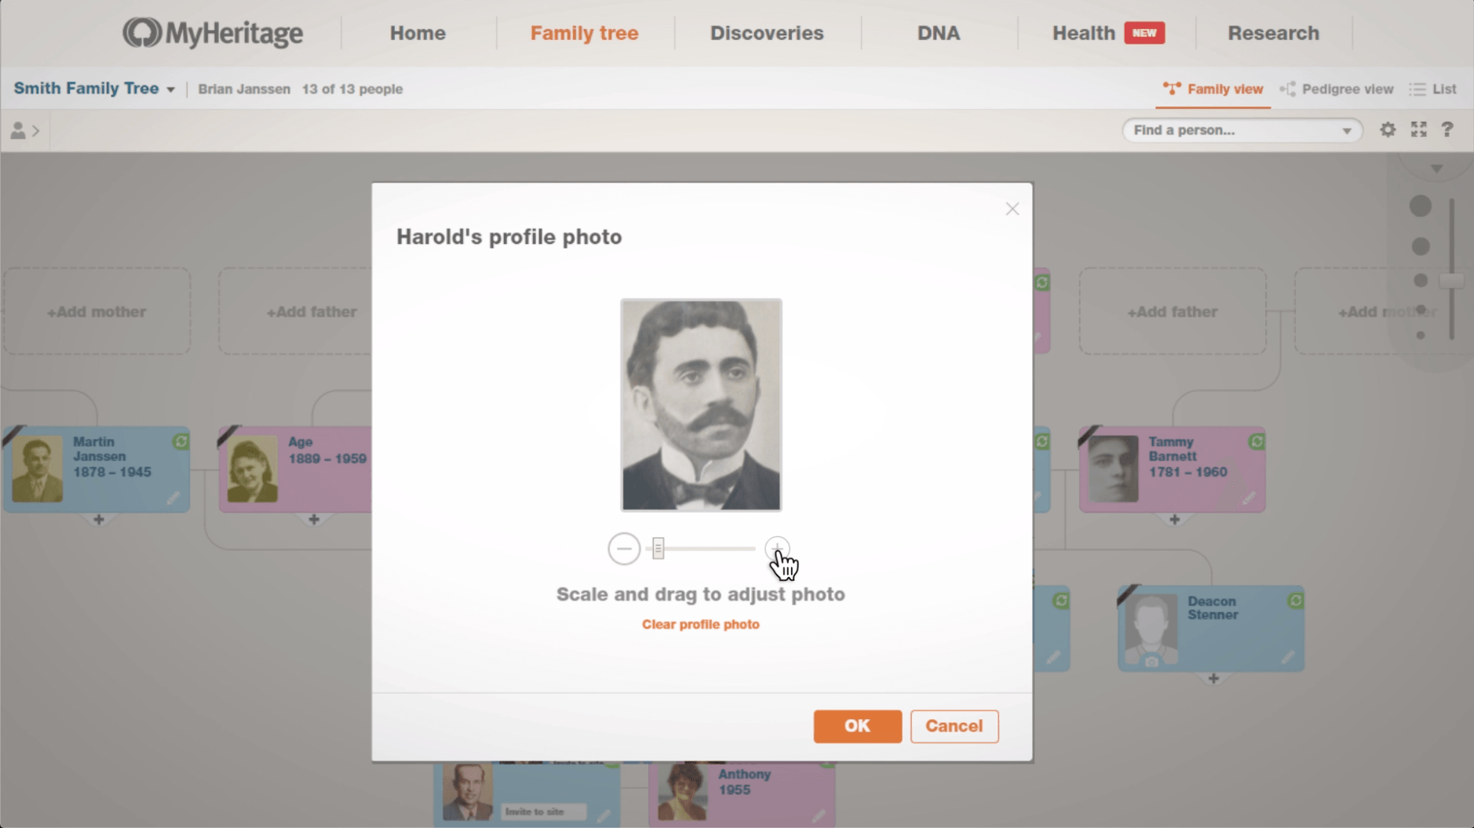1474x828 pixels.
Task: Open tree settings gear icon
Action: [1388, 130]
